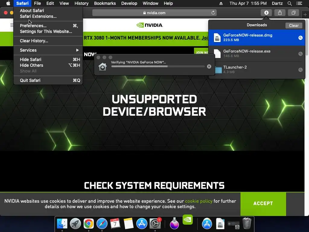The height and width of the screenshot is (232, 309).
Task: Click the date and time in menu bar
Action: [x=248, y=3]
